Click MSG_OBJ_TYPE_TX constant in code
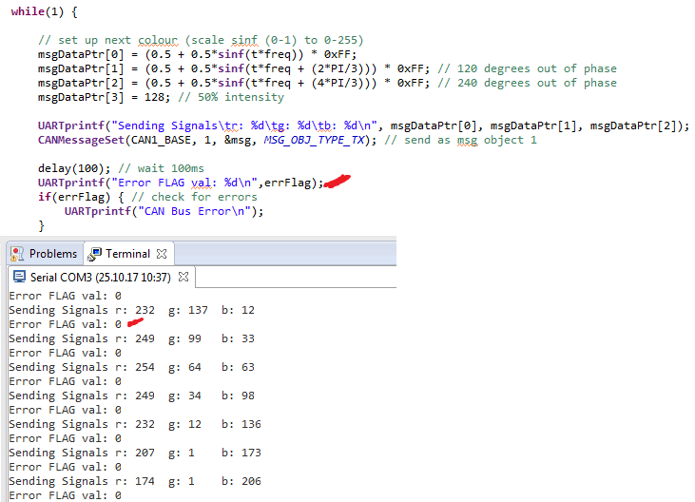The height and width of the screenshot is (502, 695). (314, 140)
